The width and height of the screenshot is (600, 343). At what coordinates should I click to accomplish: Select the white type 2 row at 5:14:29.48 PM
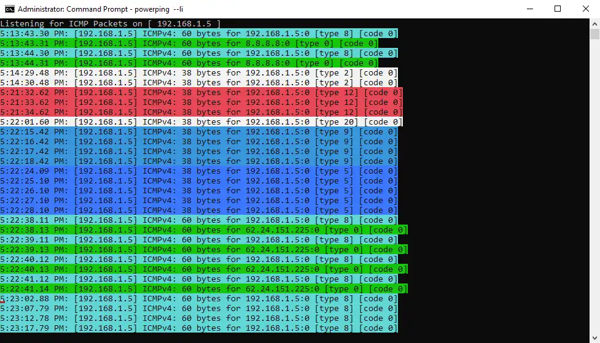(199, 72)
